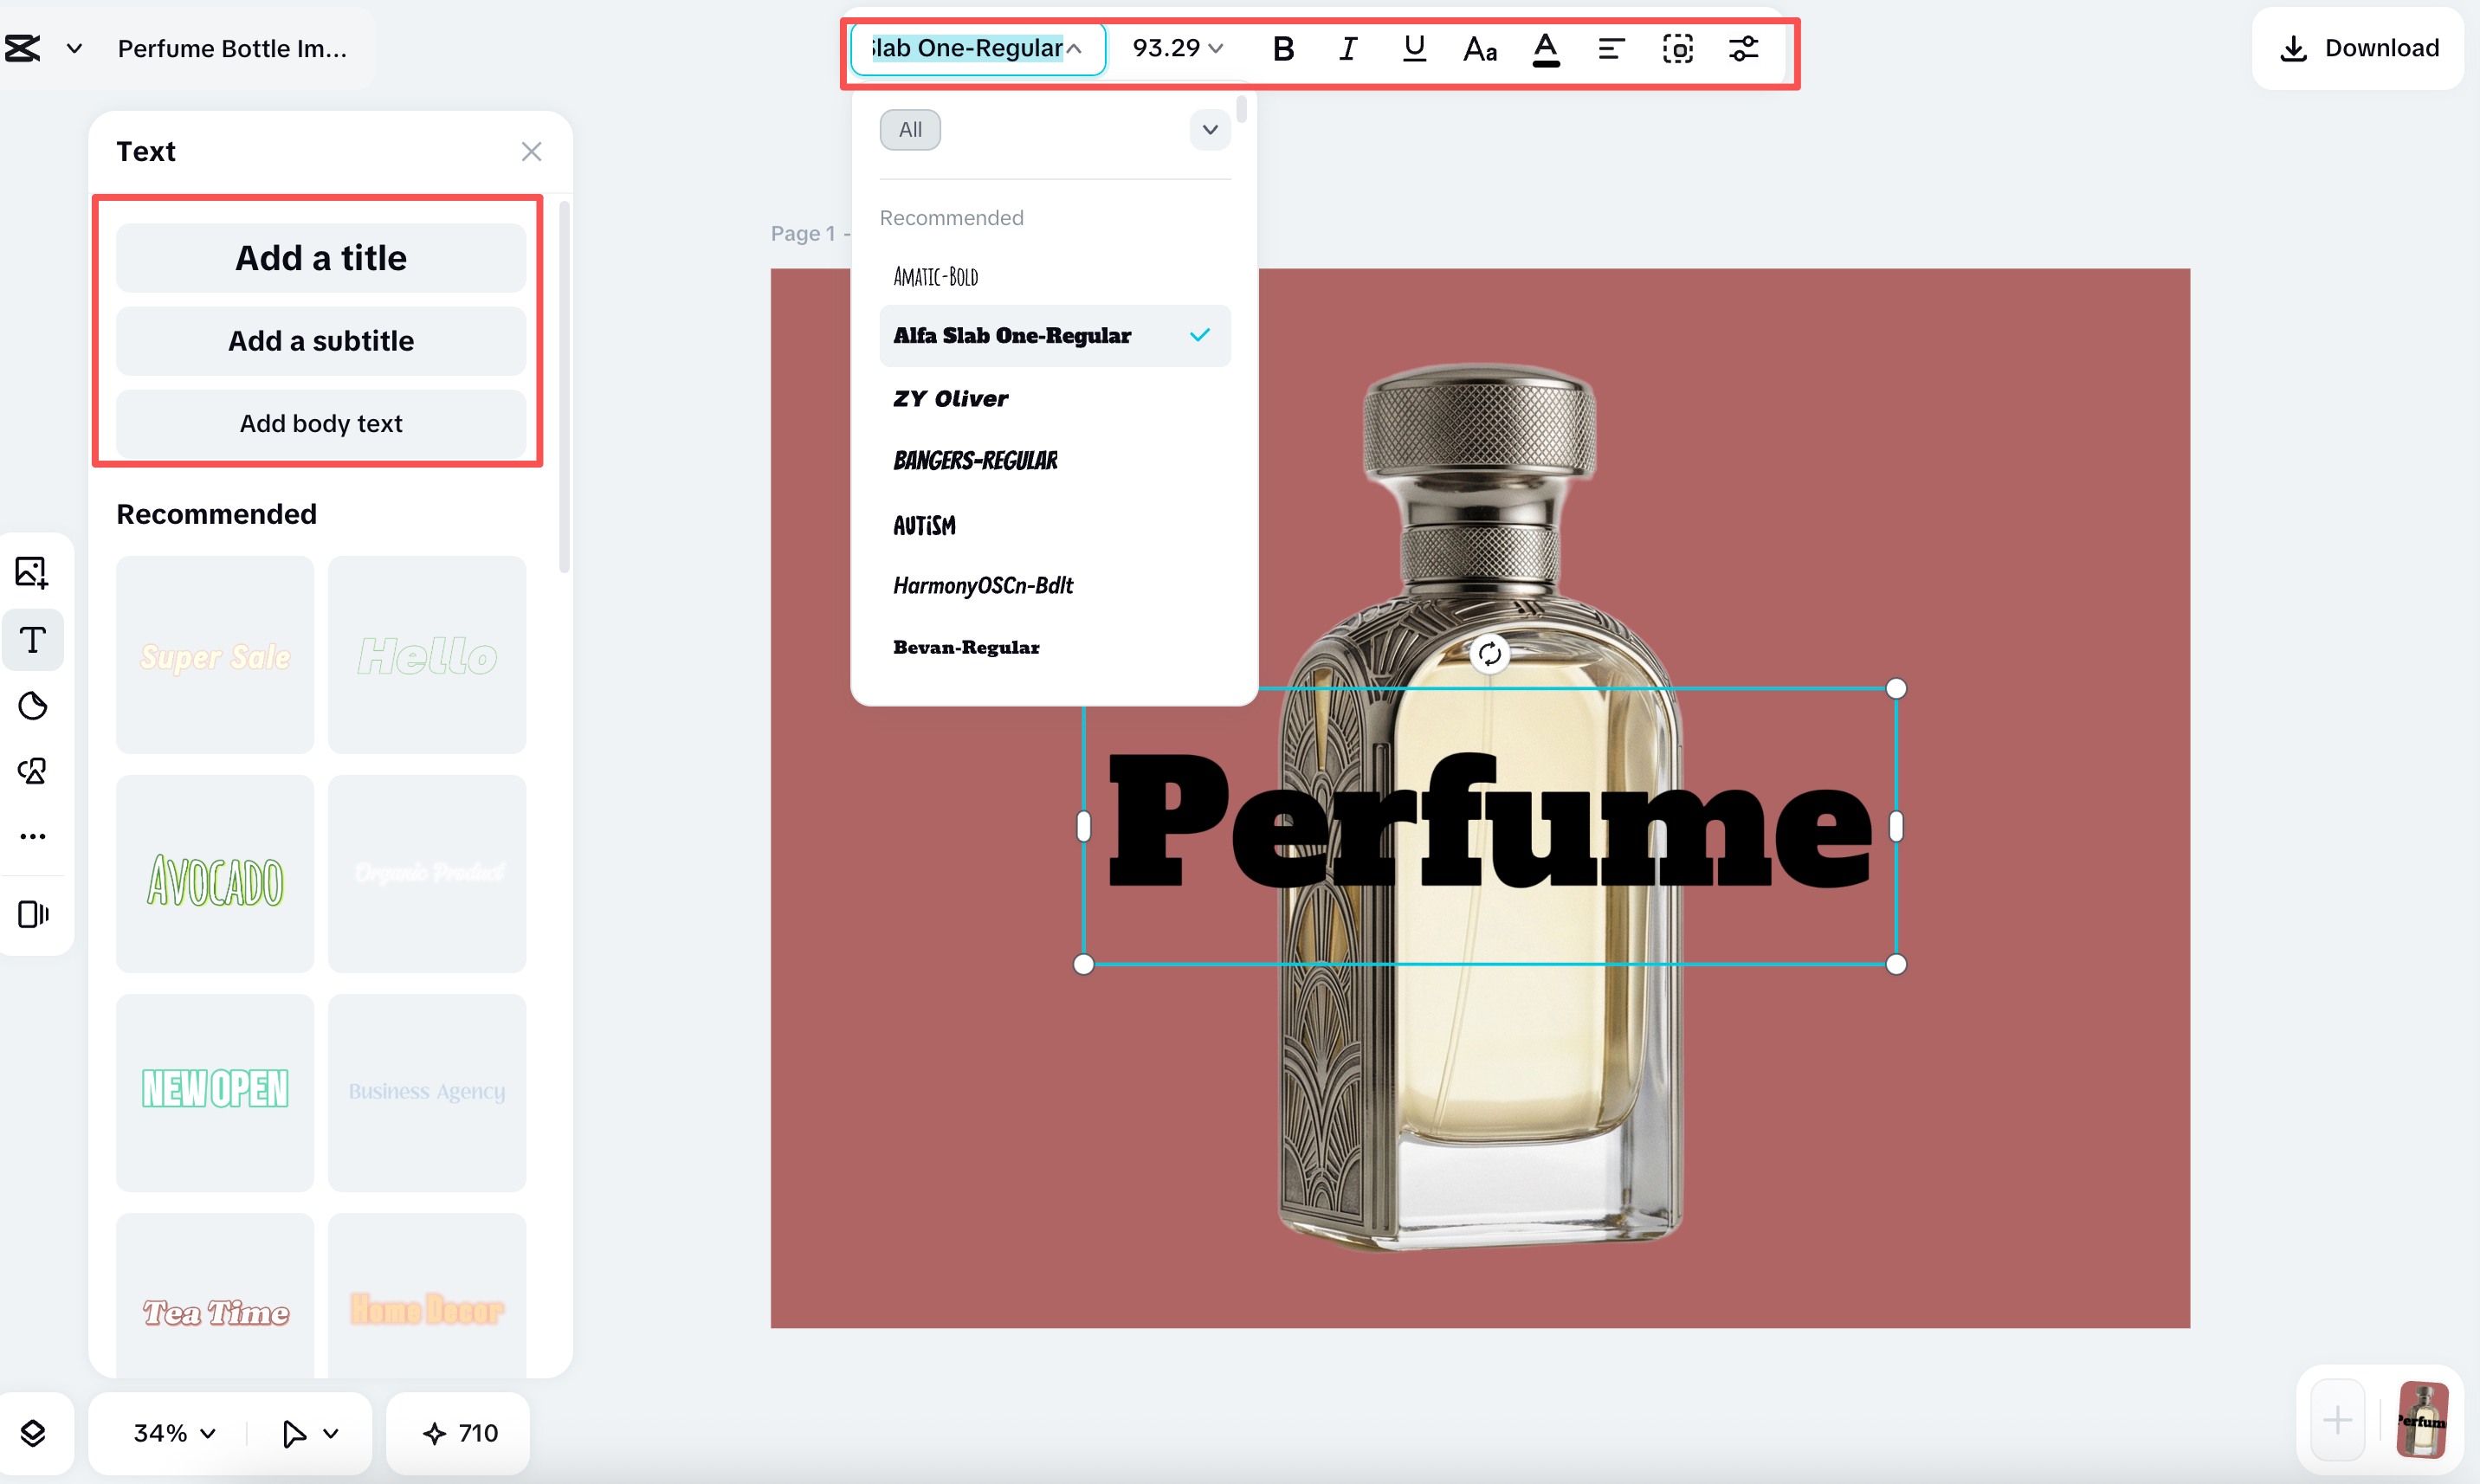Open the font size 93.29 dropdown

pos(1176,47)
